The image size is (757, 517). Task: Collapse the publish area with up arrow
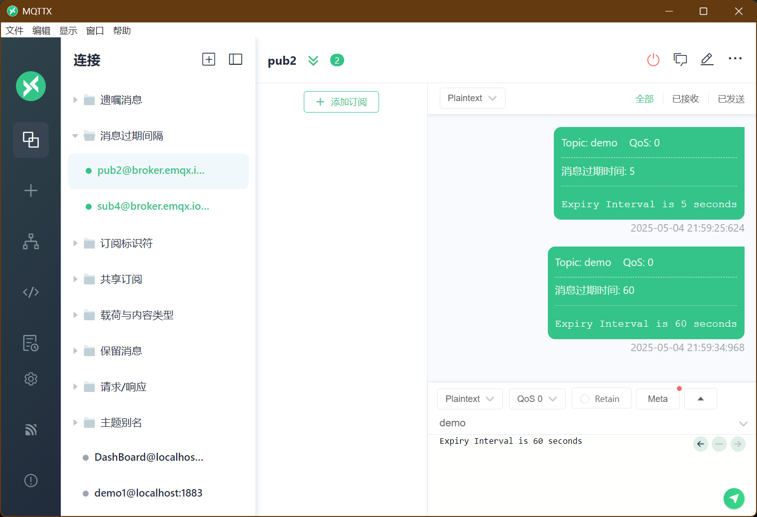tap(701, 398)
